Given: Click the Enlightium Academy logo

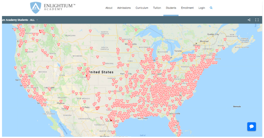Looking at the screenshot, I should [x=53, y=8].
